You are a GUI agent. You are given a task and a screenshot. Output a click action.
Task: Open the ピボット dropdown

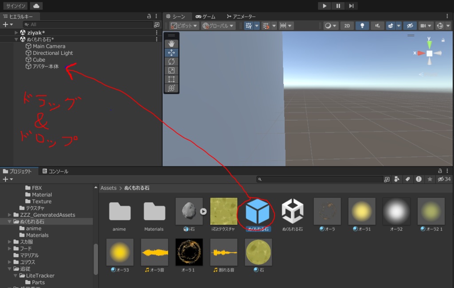point(184,26)
